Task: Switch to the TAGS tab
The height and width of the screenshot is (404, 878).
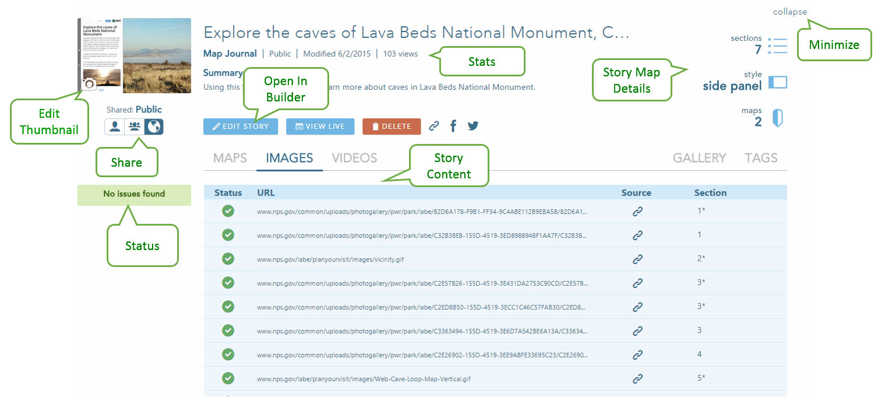Action: pos(761,158)
